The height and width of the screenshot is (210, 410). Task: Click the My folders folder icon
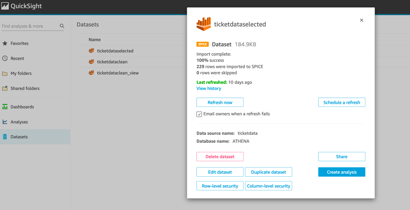click(x=5, y=73)
